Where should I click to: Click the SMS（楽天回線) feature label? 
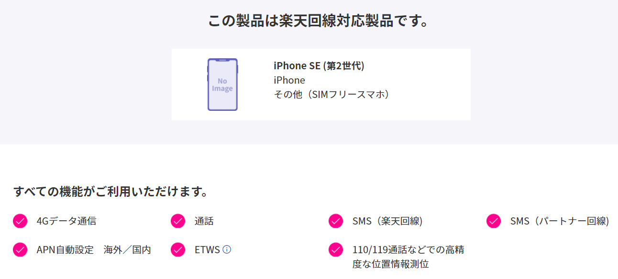387,221
